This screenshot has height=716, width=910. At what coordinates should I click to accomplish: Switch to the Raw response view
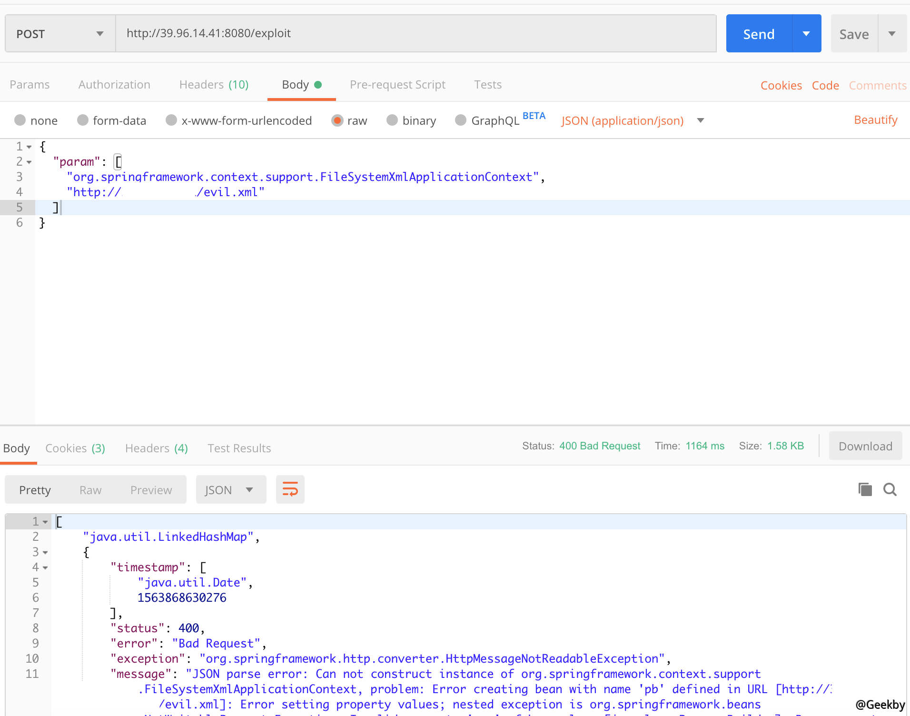pyautogui.click(x=90, y=489)
